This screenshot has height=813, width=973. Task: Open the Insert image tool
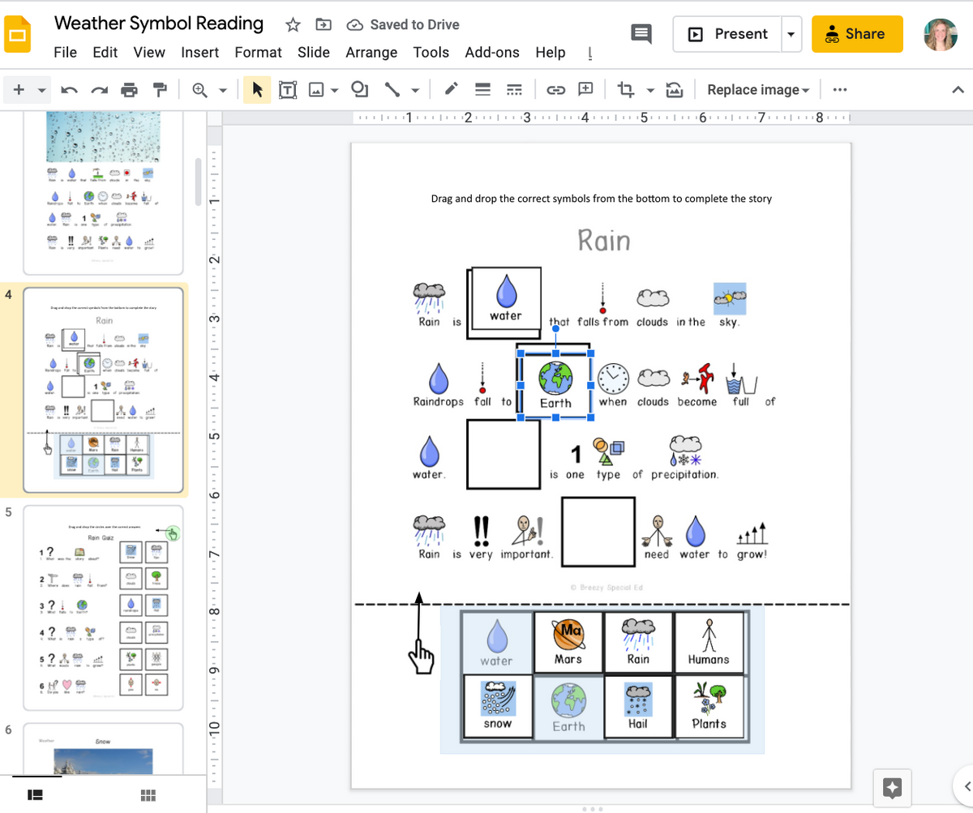coord(316,89)
